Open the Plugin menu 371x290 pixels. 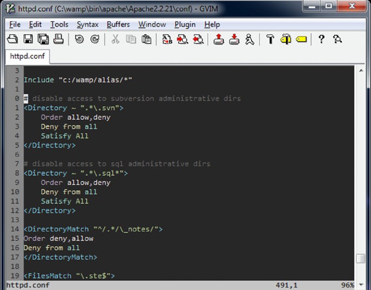(x=185, y=24)
